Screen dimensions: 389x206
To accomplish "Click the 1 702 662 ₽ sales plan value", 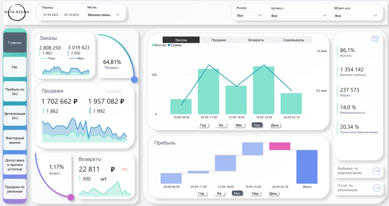I will pos(60,101).
